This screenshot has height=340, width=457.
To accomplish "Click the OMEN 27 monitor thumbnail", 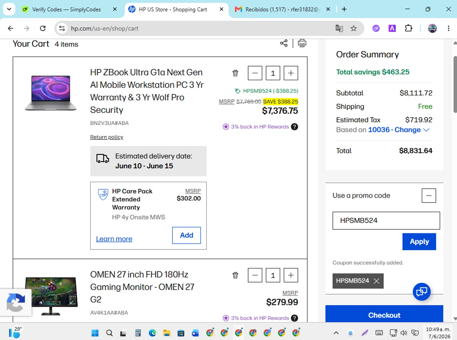I will 51,296.
